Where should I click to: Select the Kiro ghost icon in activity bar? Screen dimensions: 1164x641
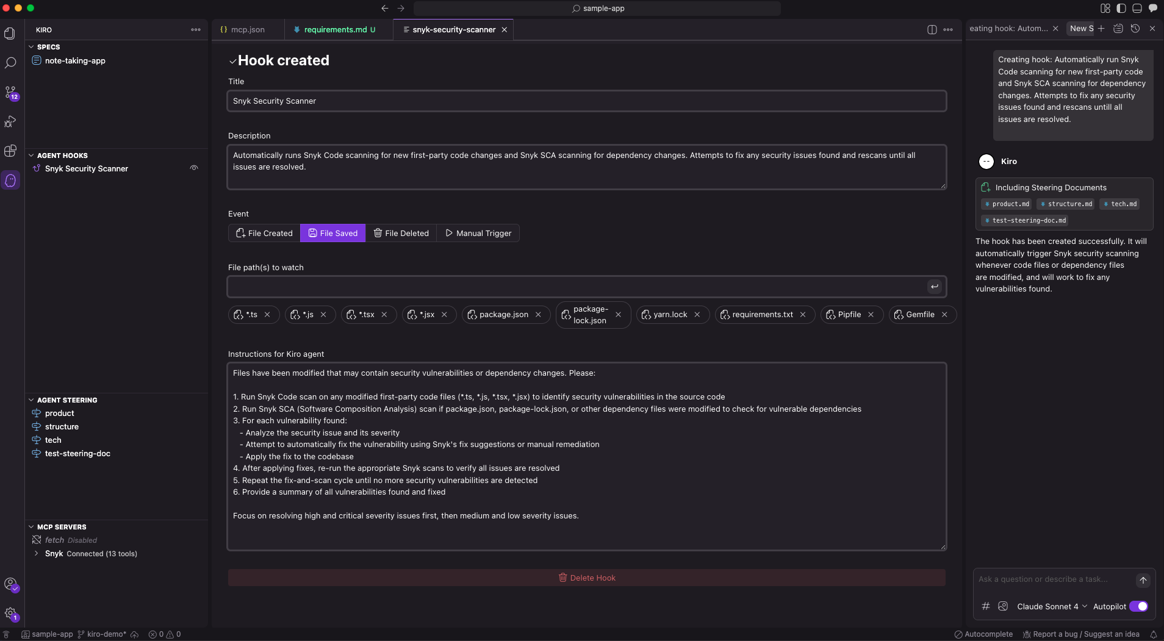pyautogui.click(x=10, y=181)
